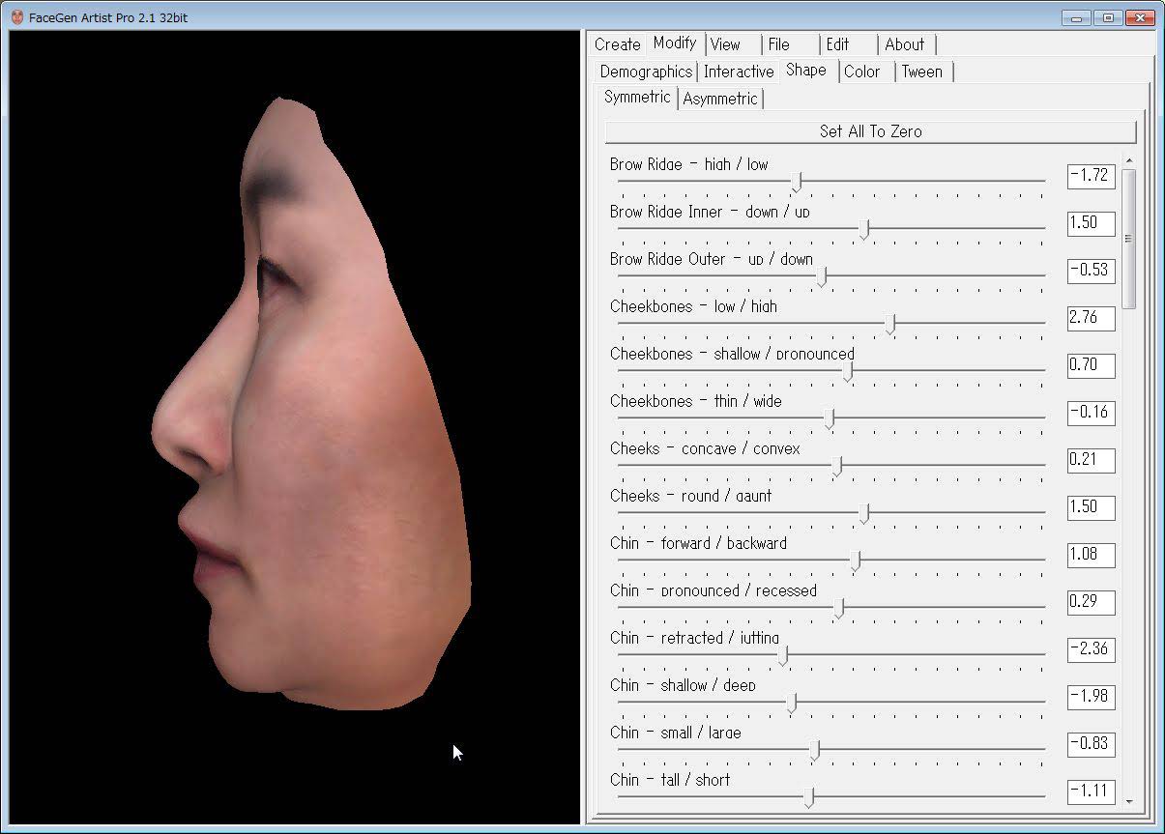
Task: Select the Demographics sub-tab
Action: 645,72
